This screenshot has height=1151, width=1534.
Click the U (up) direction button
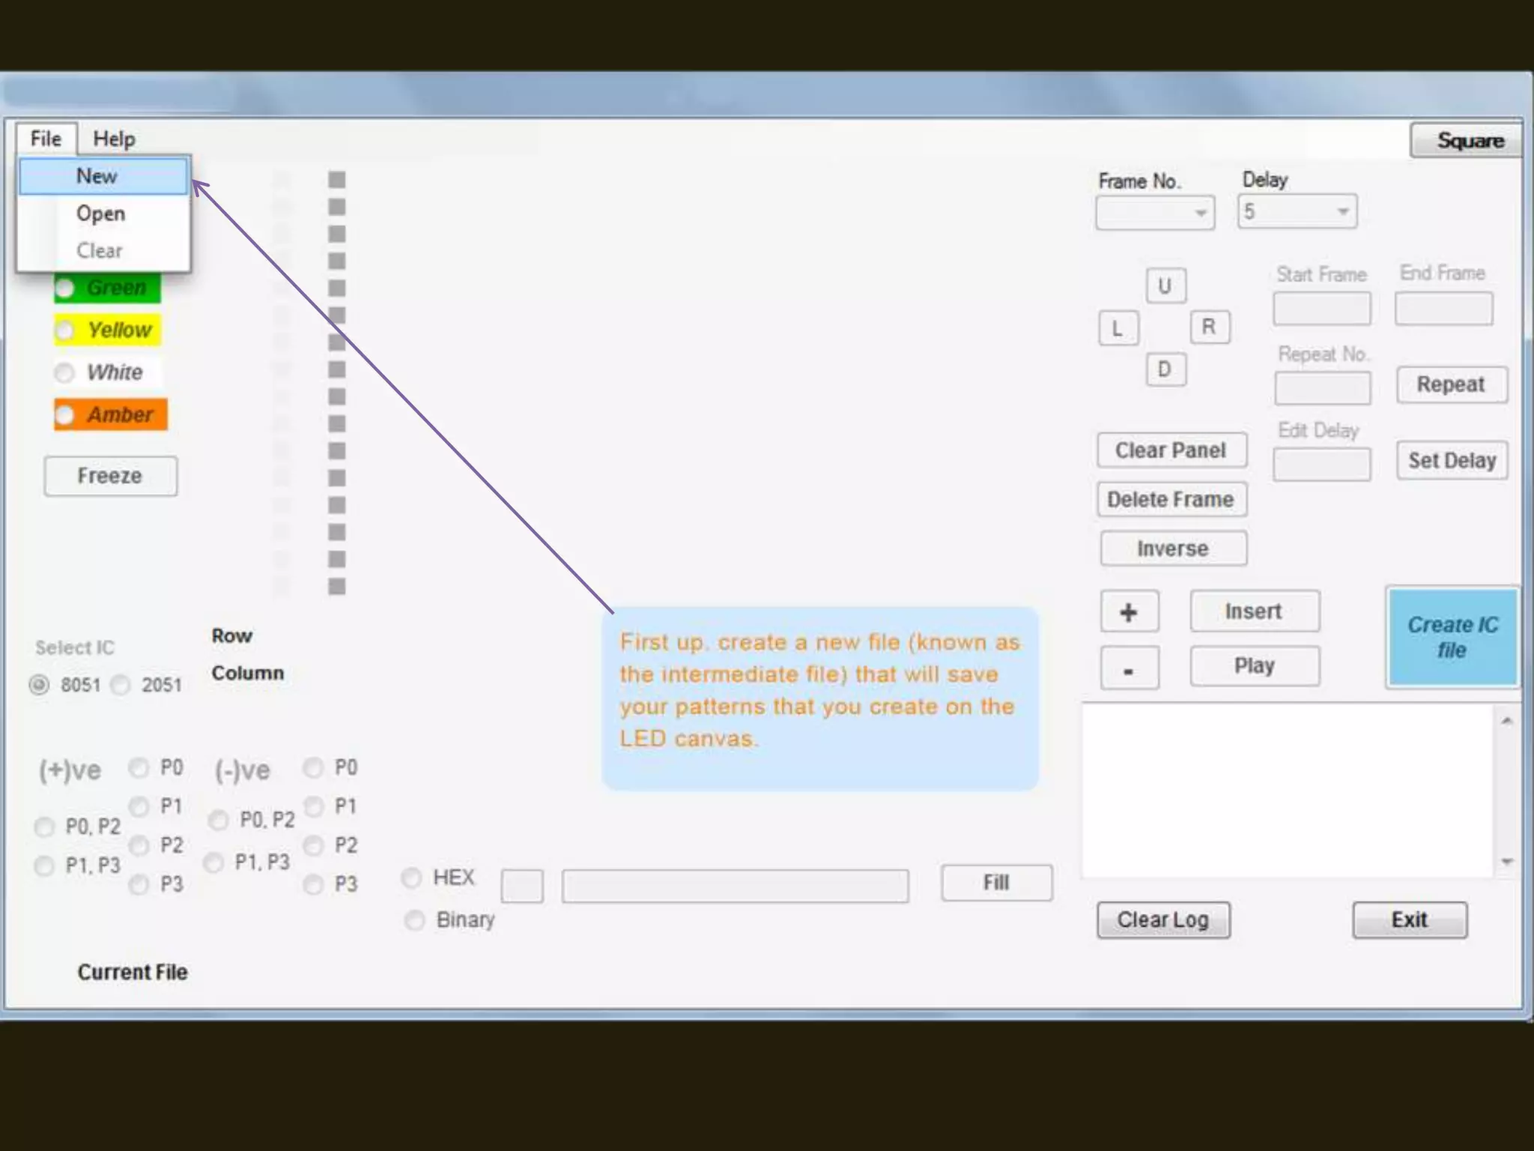pyautogui.click(x=1165, y=286)
